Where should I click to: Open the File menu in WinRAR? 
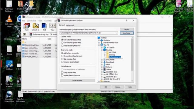click(24, 21)
